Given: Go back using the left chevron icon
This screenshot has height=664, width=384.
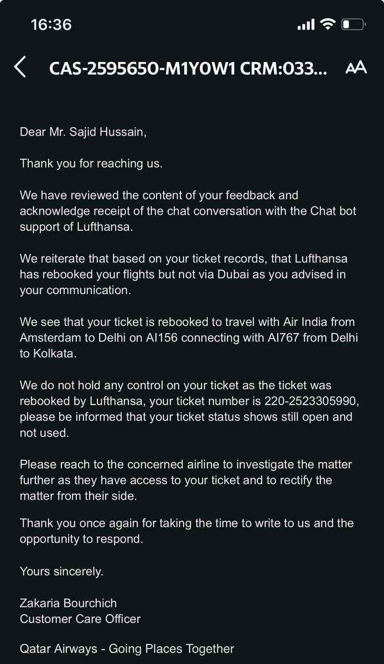Looking at the screenshot, I should 20,67.
